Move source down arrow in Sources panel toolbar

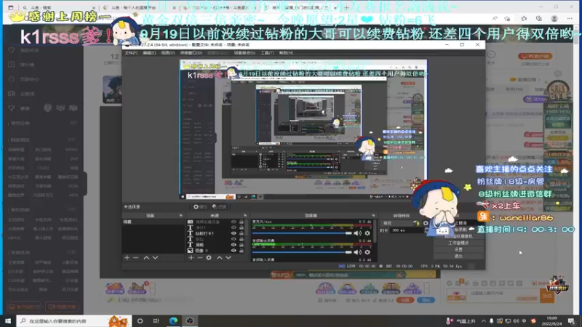(x=228, y=258)
